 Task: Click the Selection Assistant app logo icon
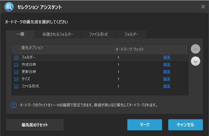(9, 7)
